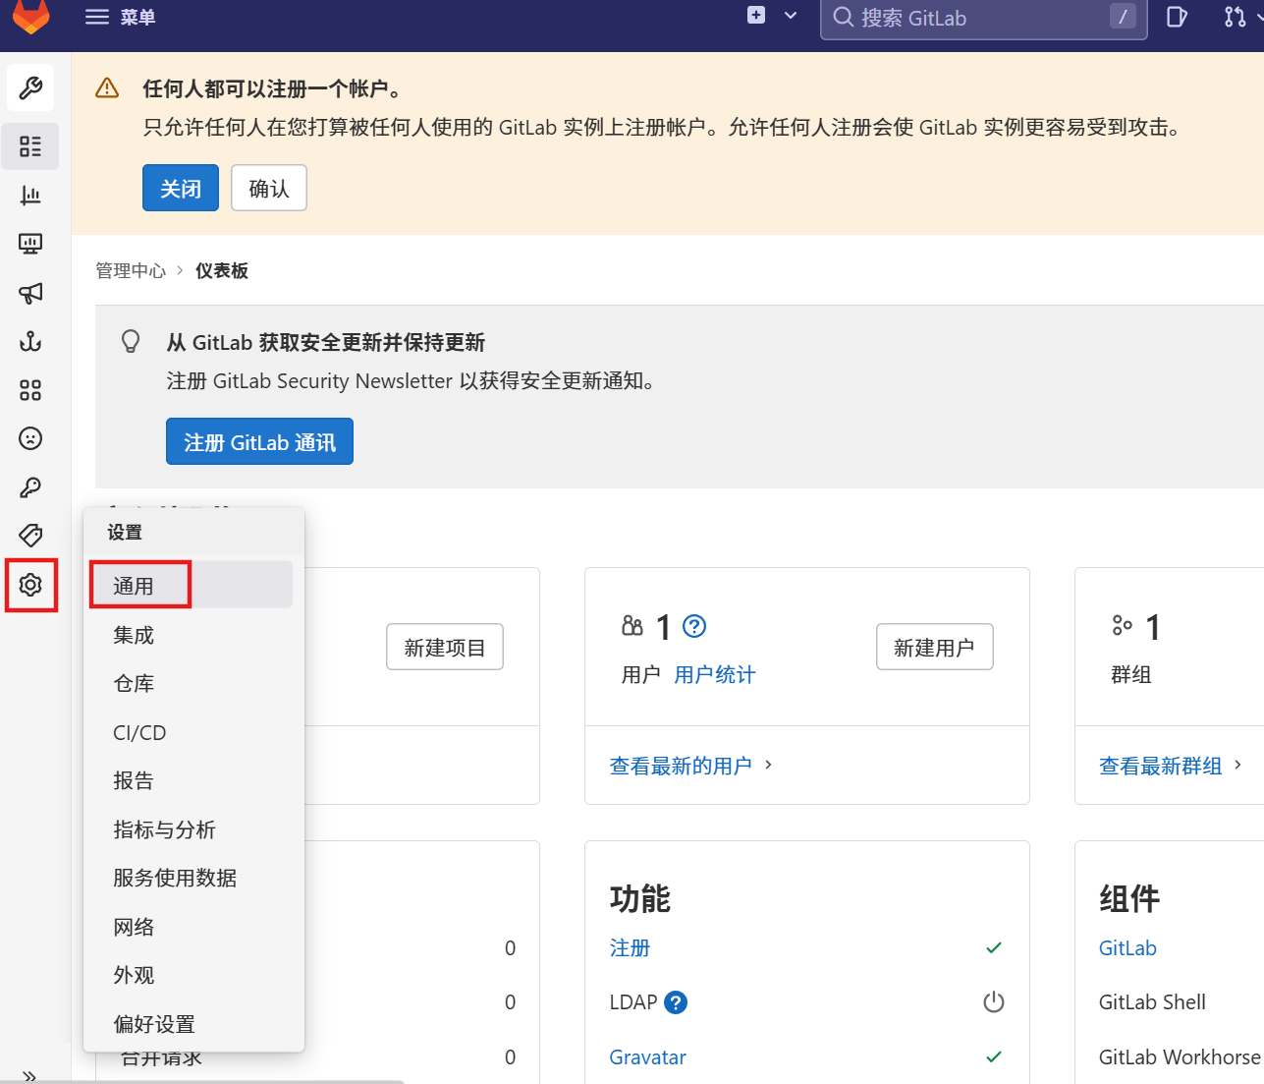Select 指标与分析 in settings flyout
Screen dimensions: 1264x1084
pyautogui.click(x=191, y=829)
